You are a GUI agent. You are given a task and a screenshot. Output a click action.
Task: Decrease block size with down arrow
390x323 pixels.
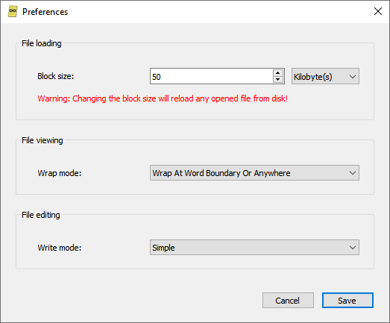point(278,79)
